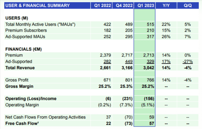The width and height of the screenshot is (202, 129).
Task: Click Operating Loss value (231)
Action: coord(127,99)
